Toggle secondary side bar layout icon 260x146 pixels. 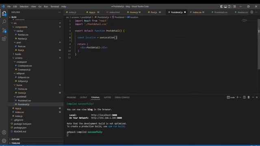tap(229, 6)
